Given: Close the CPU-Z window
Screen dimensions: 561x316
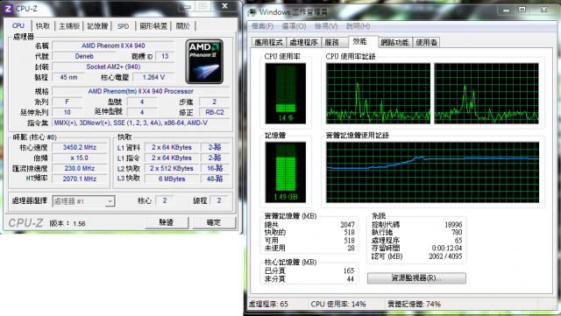Looking at the screenshot, I should (x=224, y=6).
